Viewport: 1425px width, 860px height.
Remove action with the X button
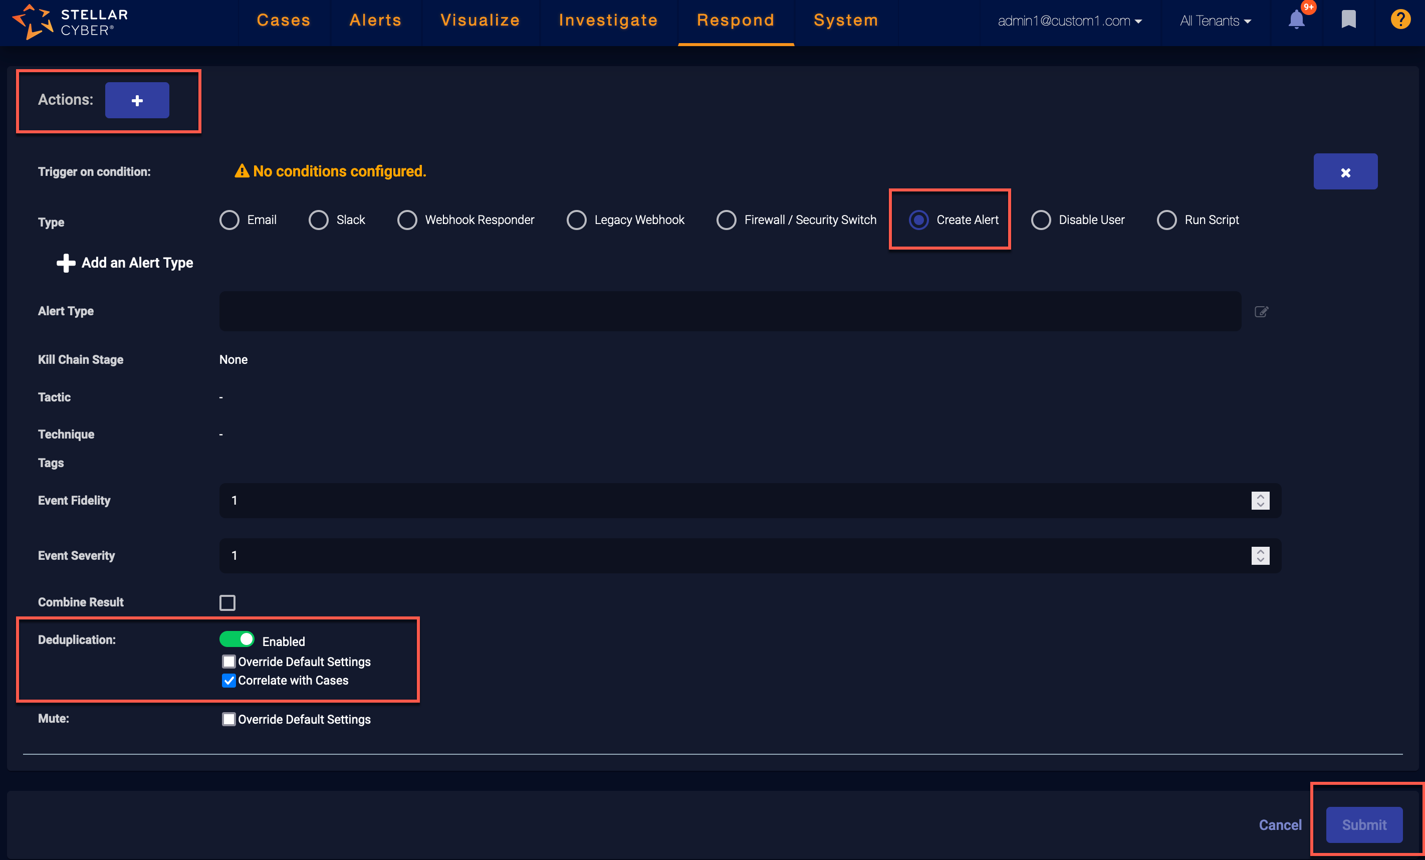[1345, 172]
